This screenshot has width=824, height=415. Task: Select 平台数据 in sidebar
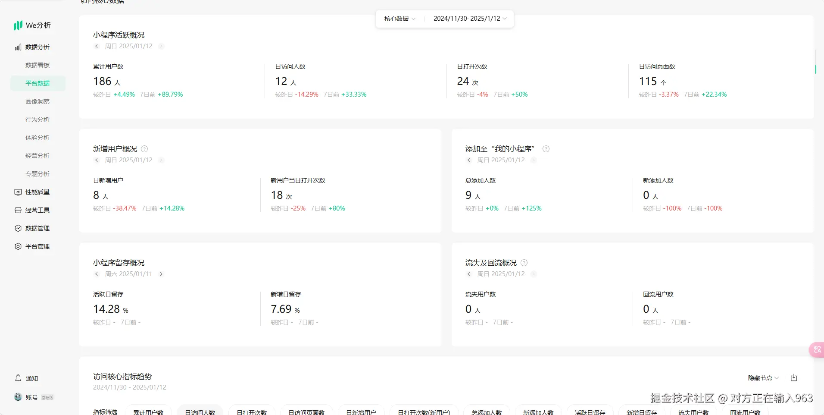tap(37, 83)
